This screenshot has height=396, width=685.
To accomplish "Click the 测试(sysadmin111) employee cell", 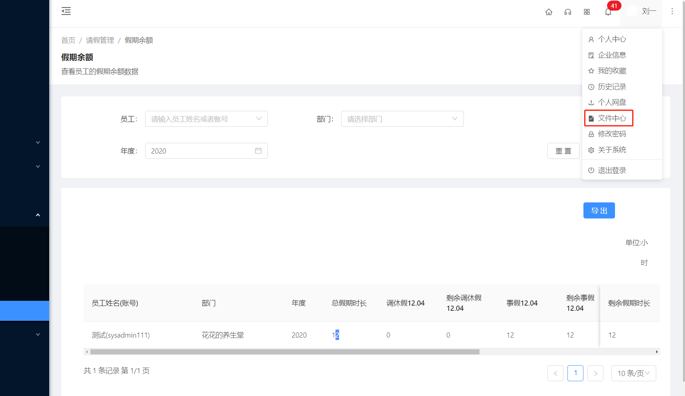I will (121, 335).
